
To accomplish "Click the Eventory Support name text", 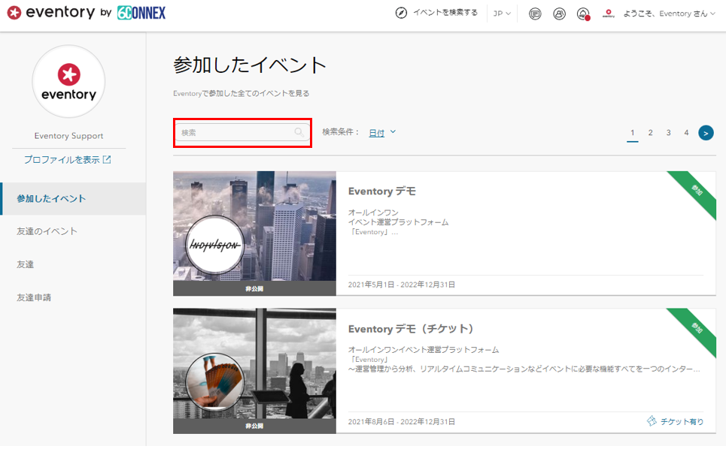I will click(68, 136).
